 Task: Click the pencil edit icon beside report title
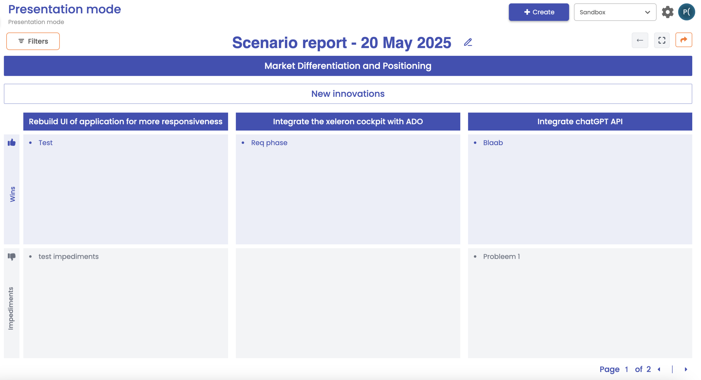[468, 42]
